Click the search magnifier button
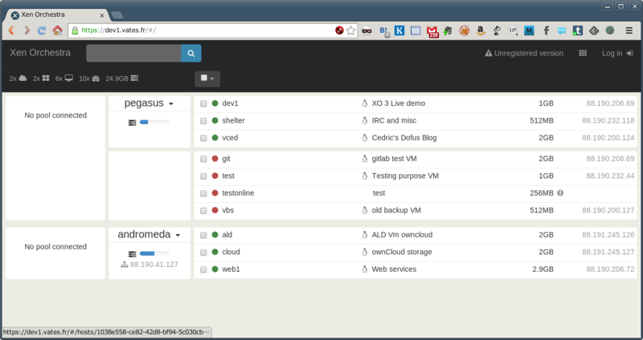This screenshot has height=340, width=643. [x=191, y=53]
